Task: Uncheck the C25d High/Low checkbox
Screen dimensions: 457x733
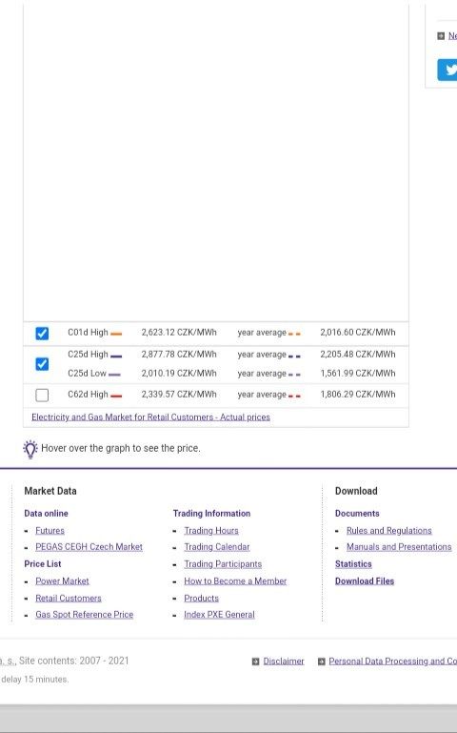Action: pos(42,364)
